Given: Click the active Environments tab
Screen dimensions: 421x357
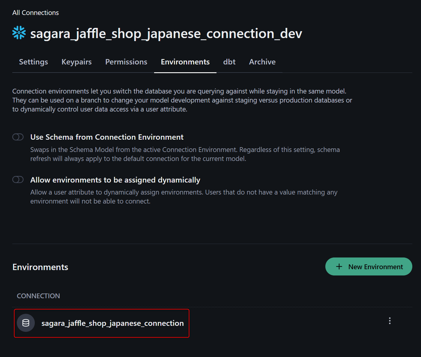Looking at the screenshot, I should pyautogui.click(x=185, y=62).
